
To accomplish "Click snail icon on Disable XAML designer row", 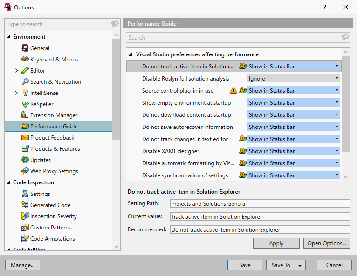I will point(243,151).
